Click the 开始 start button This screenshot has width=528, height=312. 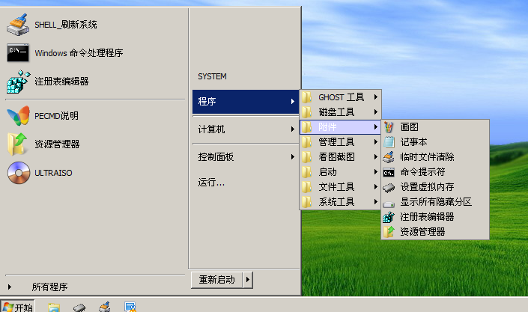17,307
